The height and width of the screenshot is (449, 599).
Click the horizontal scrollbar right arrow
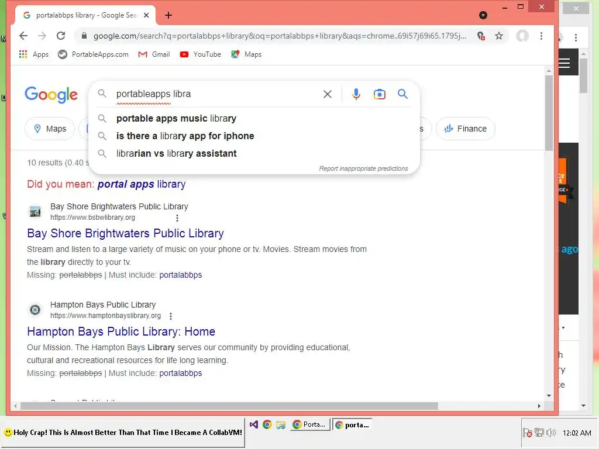[x=539, y=406]
